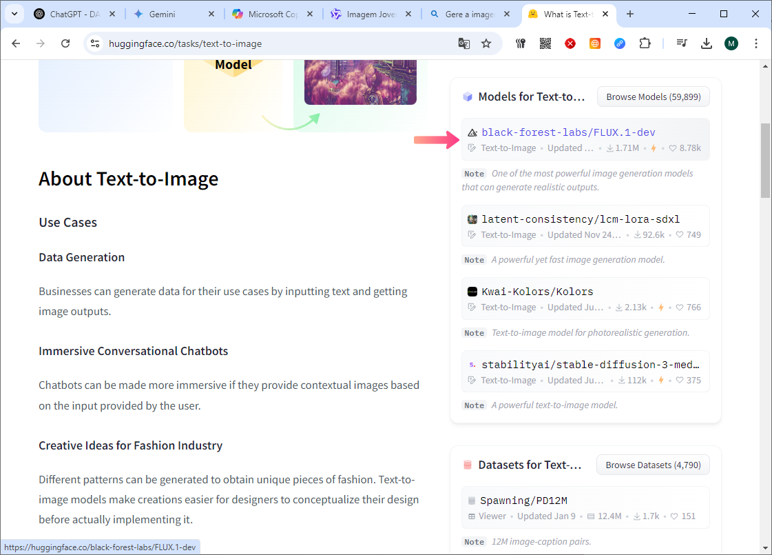Click the Use Cases heading
The width and height of the screenshot is (772, 555).
coord(68,222)
